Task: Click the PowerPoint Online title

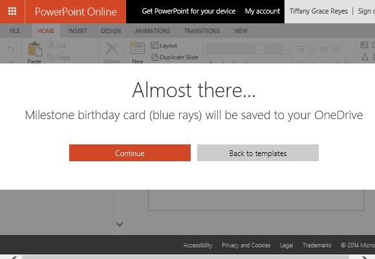Action: coord(76,12)
